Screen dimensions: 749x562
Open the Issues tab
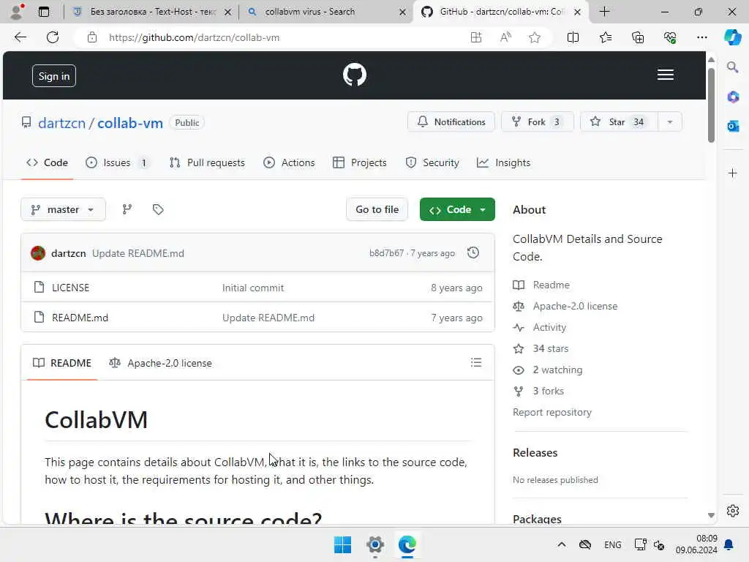click(118, 162)
